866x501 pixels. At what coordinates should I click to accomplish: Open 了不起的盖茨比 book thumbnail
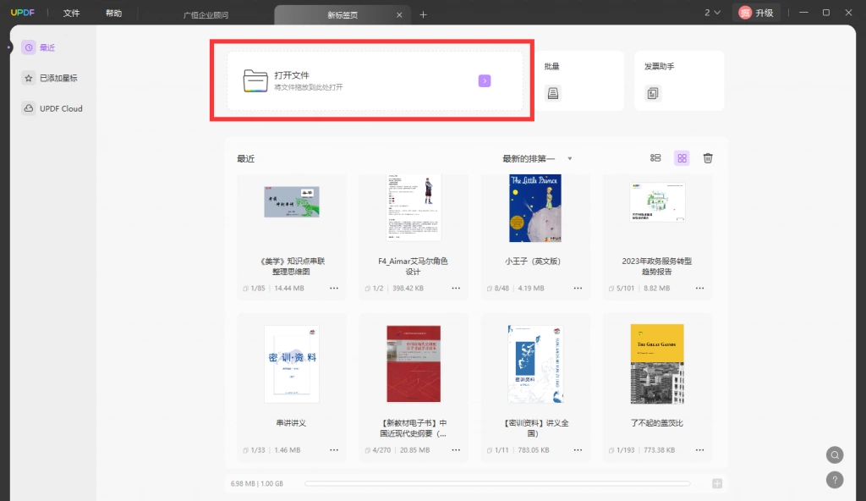coord(656,364)
